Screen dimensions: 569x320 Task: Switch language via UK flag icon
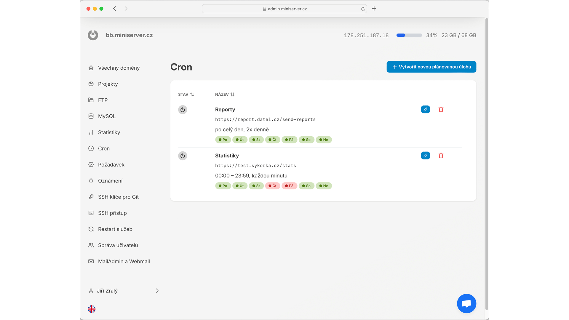click(92, 309)
